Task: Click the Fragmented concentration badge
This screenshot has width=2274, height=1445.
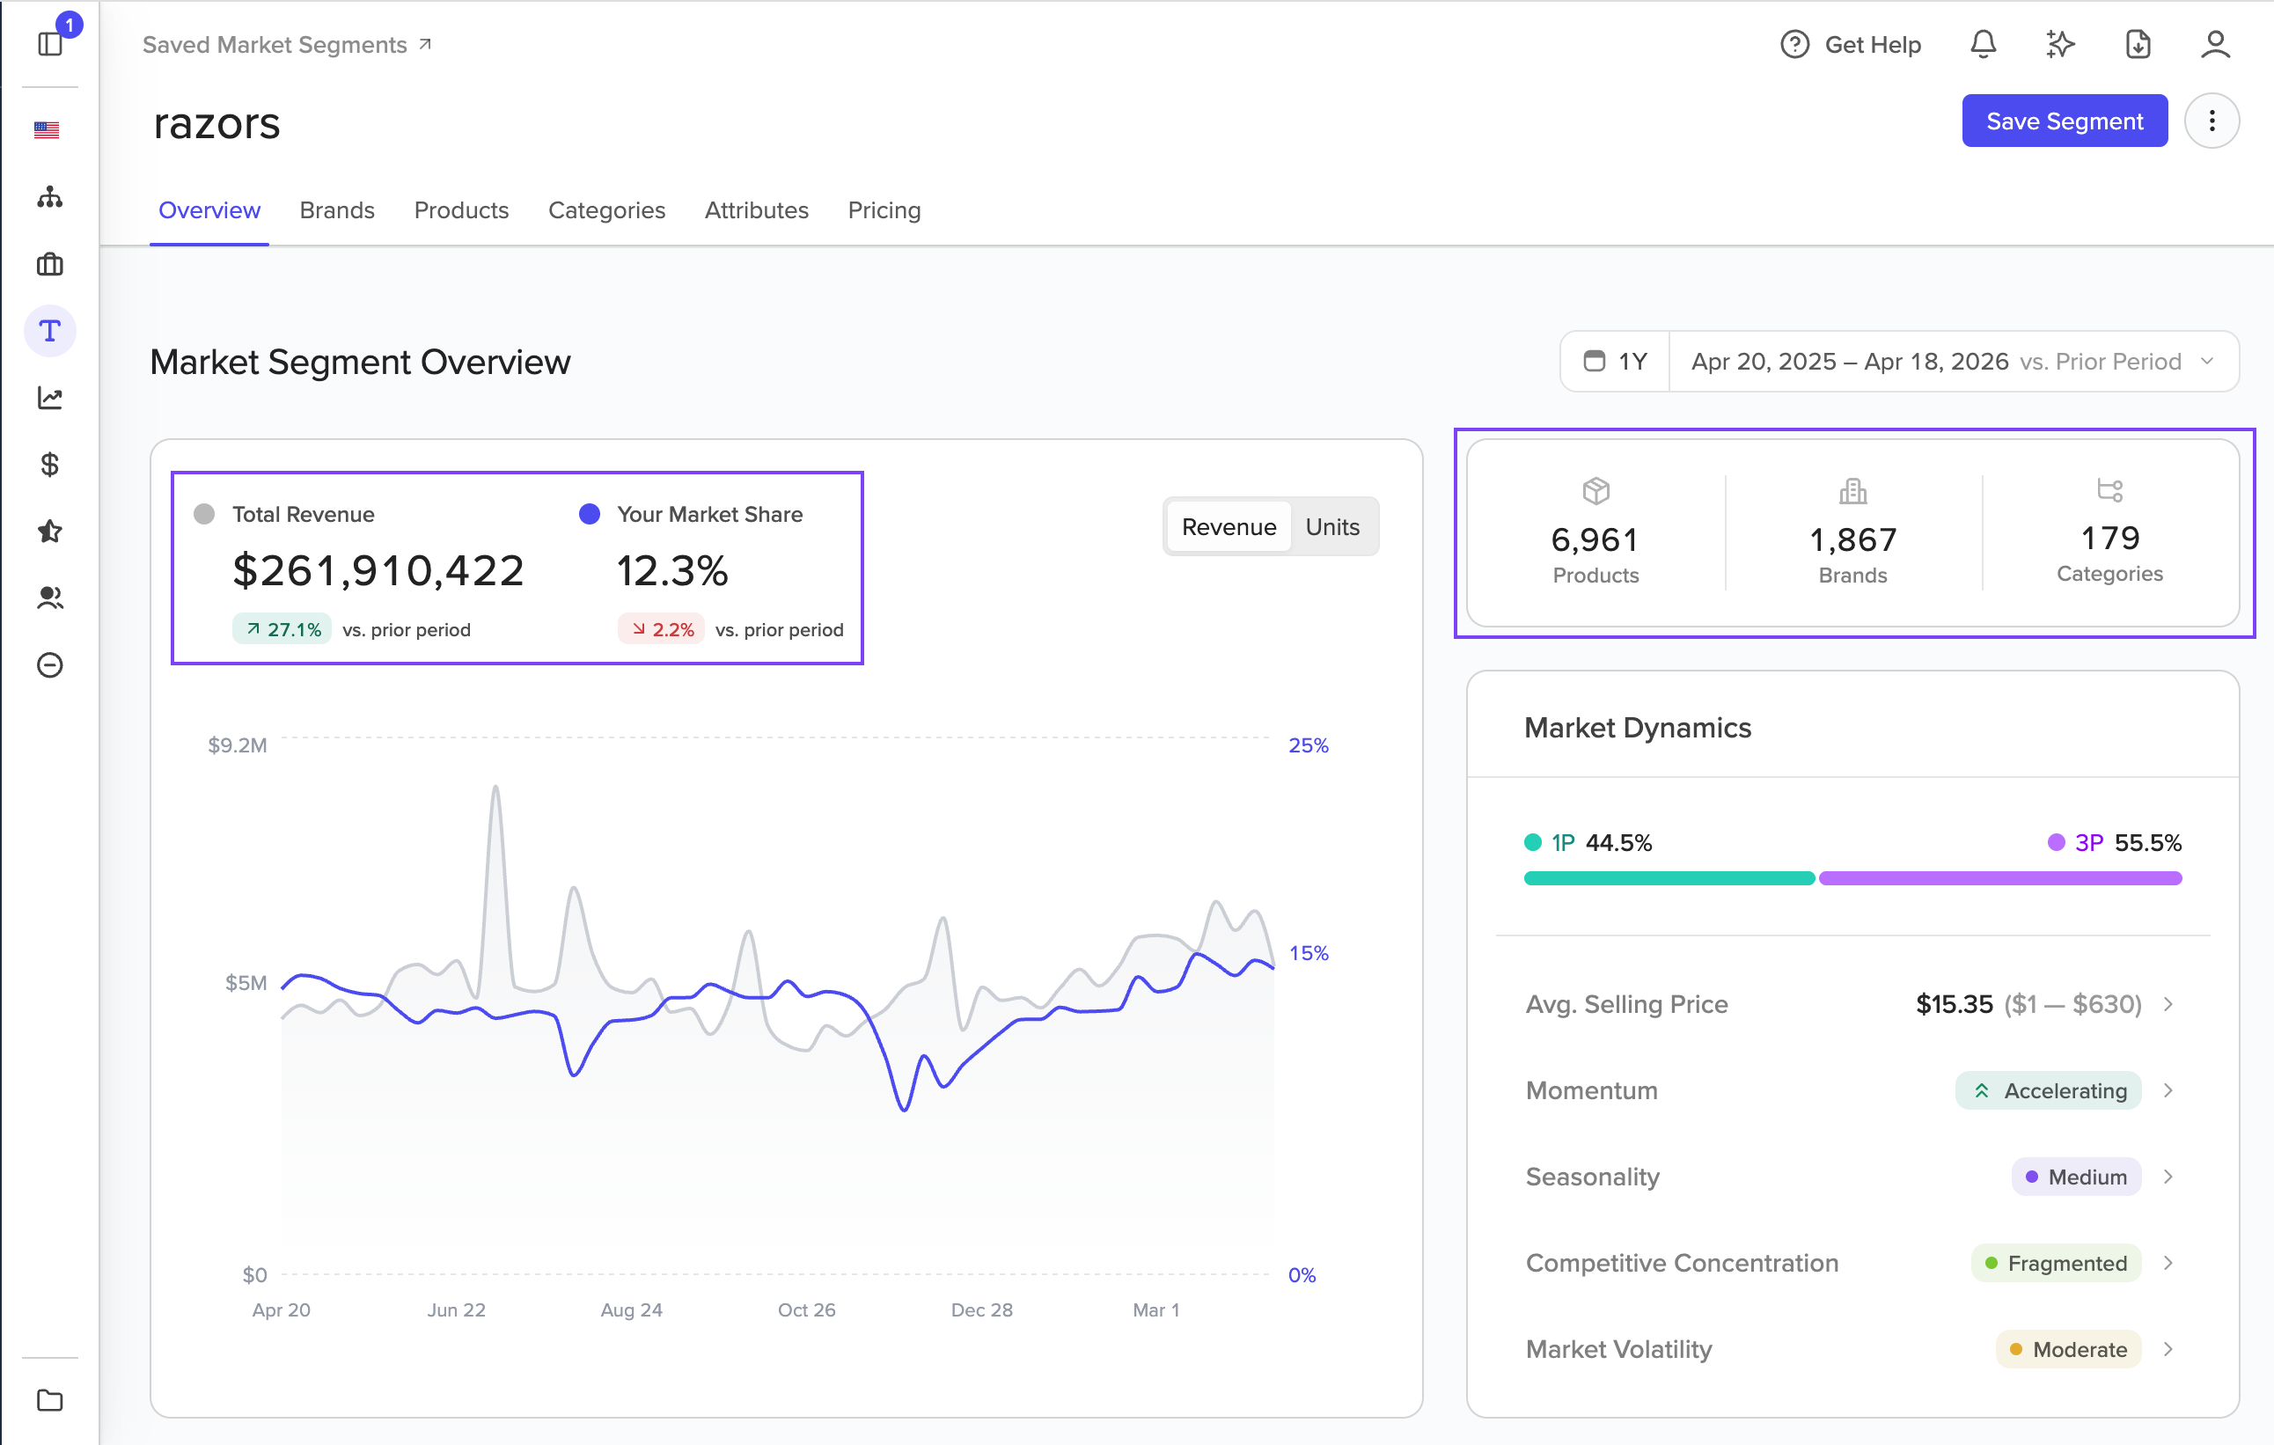Action: [x=2056, y=1263]
